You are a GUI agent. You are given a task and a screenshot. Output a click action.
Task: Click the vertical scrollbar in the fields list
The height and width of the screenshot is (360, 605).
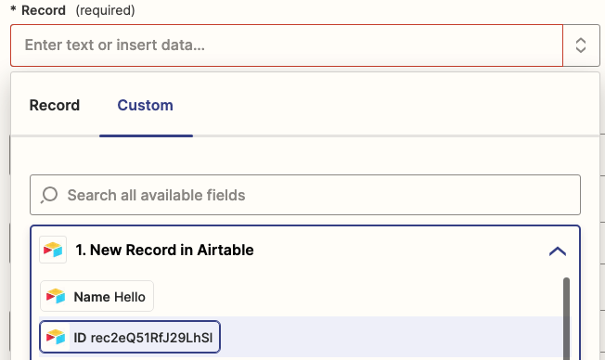(566, 318)
